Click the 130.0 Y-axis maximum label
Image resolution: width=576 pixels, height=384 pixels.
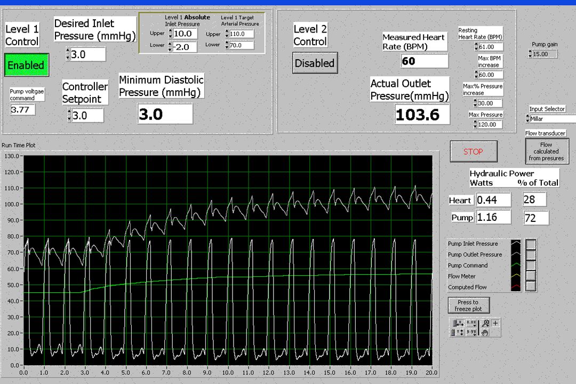click(11, 156)
